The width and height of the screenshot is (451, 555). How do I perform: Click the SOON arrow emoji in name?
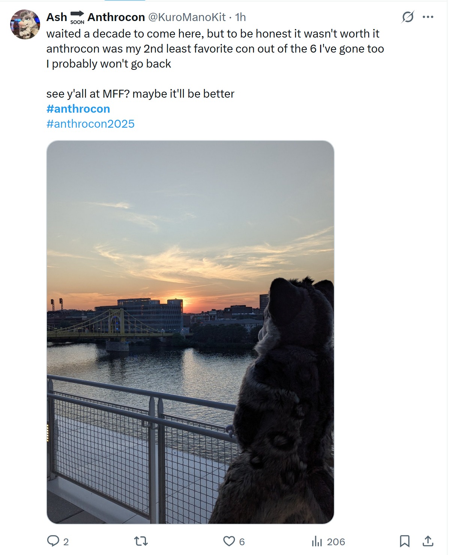(77, 17)
